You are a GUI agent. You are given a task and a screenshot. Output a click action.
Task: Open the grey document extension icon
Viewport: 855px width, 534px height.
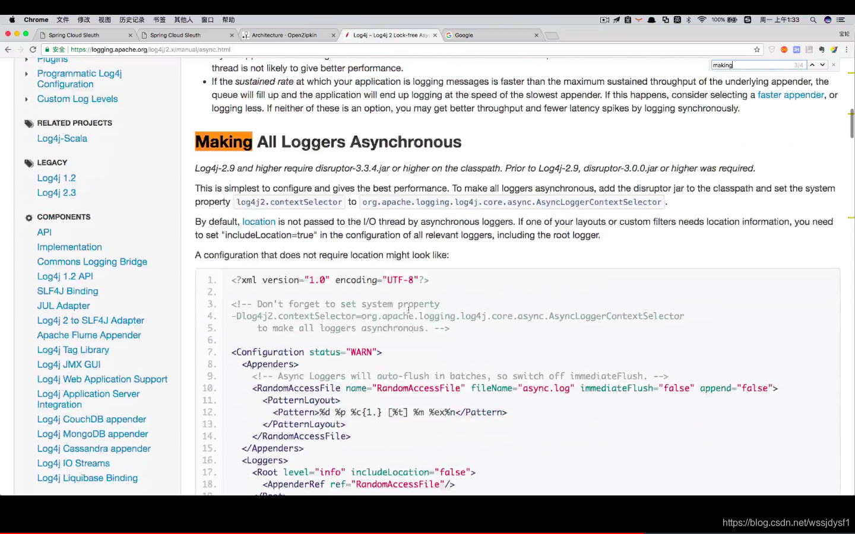tap(809, 50)
